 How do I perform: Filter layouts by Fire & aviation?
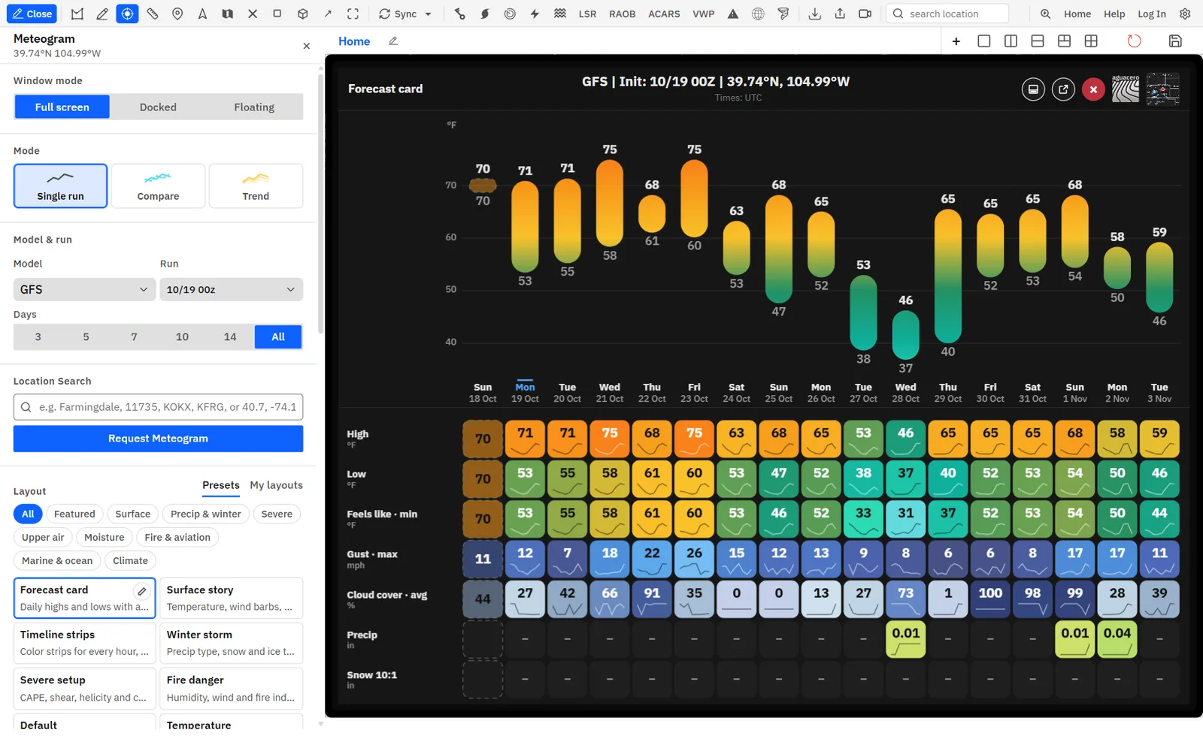pos(177,538)
